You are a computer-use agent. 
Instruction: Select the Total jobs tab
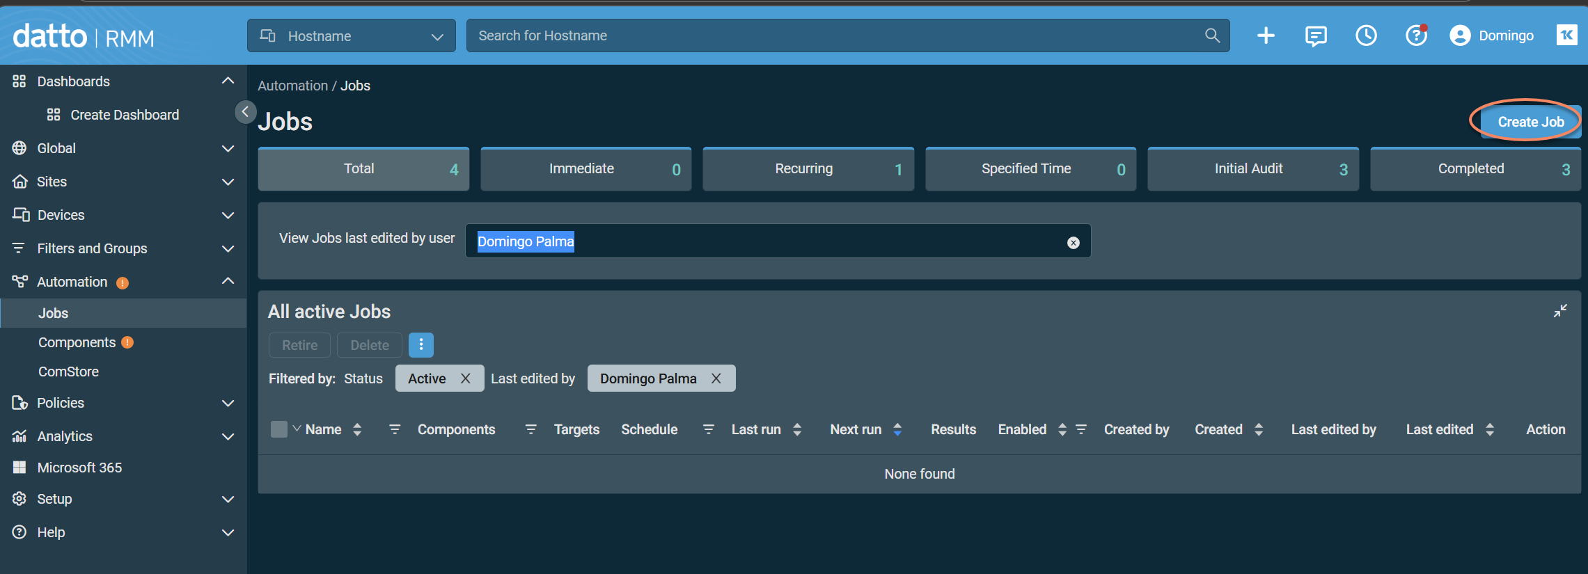pyautogui.click(x=363, y=169)
